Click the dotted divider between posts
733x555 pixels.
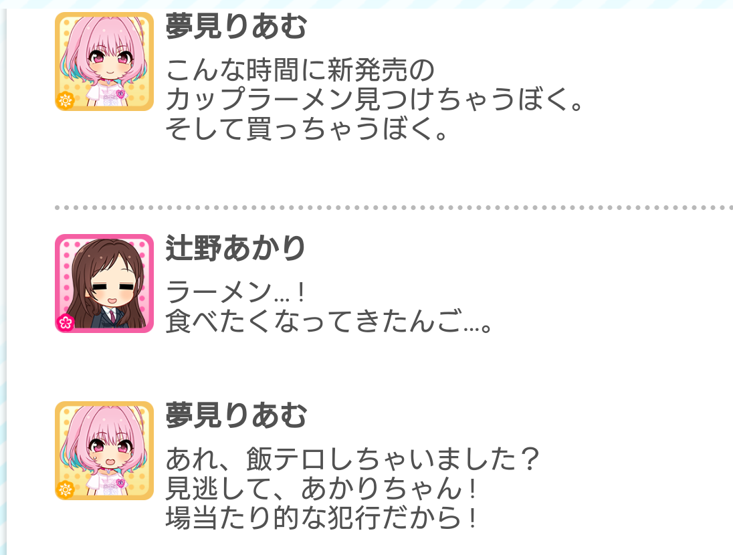tap(394, 207)
